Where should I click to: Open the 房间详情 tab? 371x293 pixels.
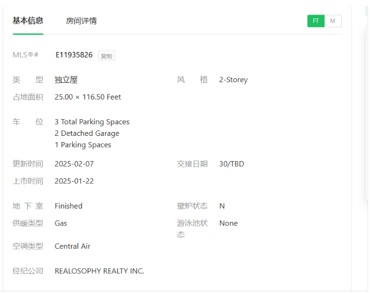coord(81,21)
